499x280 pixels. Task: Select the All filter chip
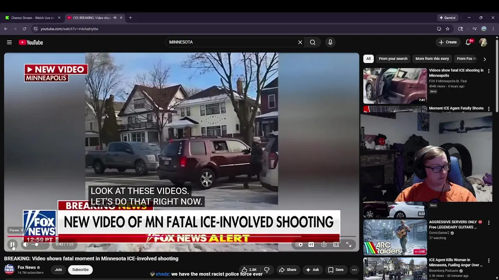(368, 59)
